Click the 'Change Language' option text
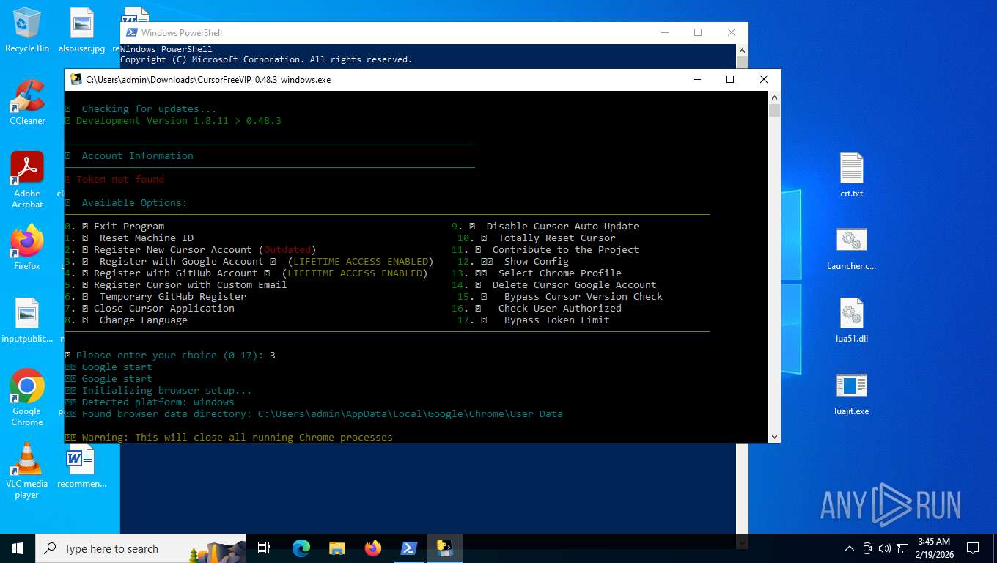 [144, 320]
